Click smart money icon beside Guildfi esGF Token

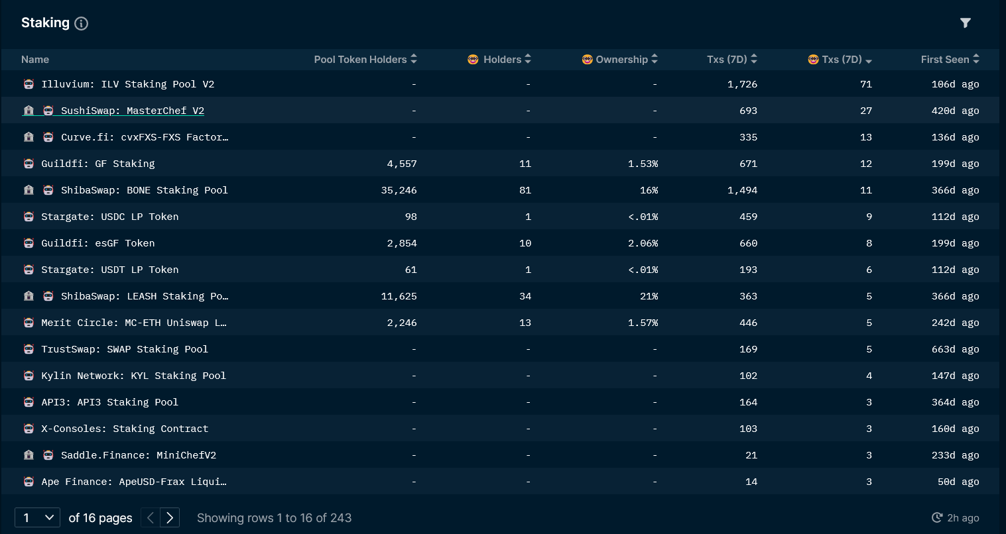click(x=29, y=243)
